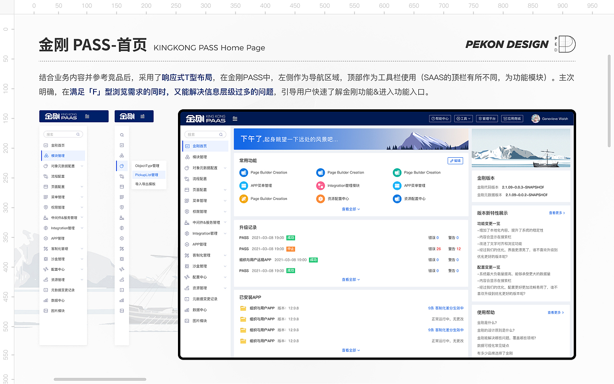The image size is (614, 384).
Task: Click the orange Page Builder Creation icon
Action: (243, 198)
